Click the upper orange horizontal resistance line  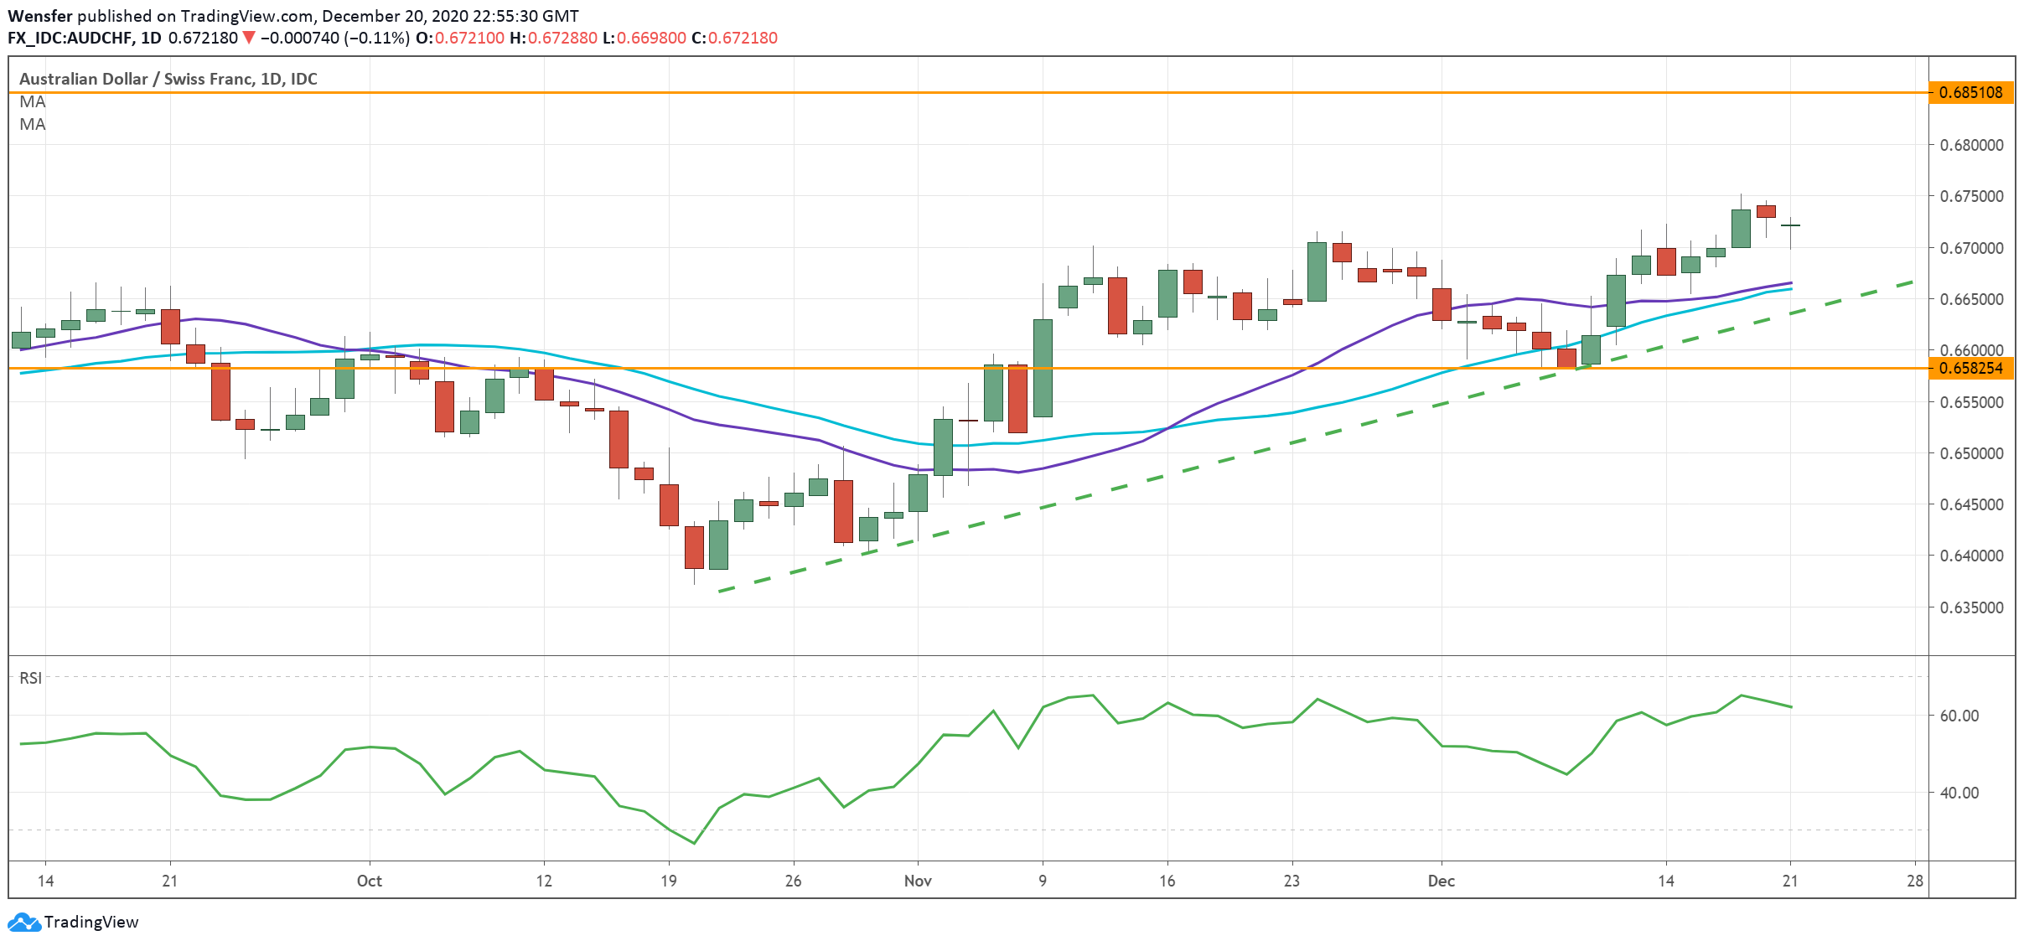pos(1006,93)
